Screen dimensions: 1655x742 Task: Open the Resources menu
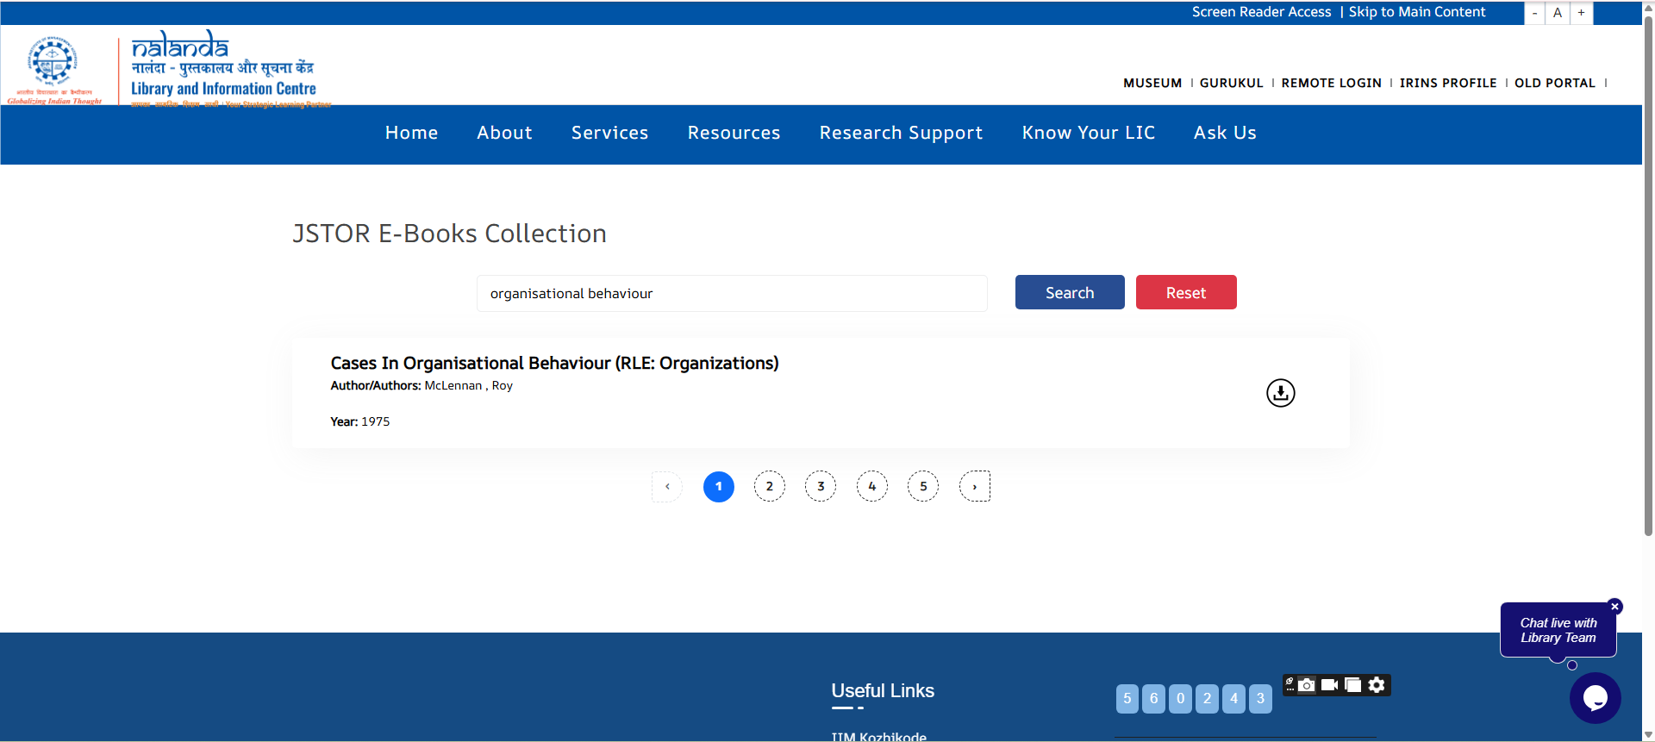click(734, 133)
